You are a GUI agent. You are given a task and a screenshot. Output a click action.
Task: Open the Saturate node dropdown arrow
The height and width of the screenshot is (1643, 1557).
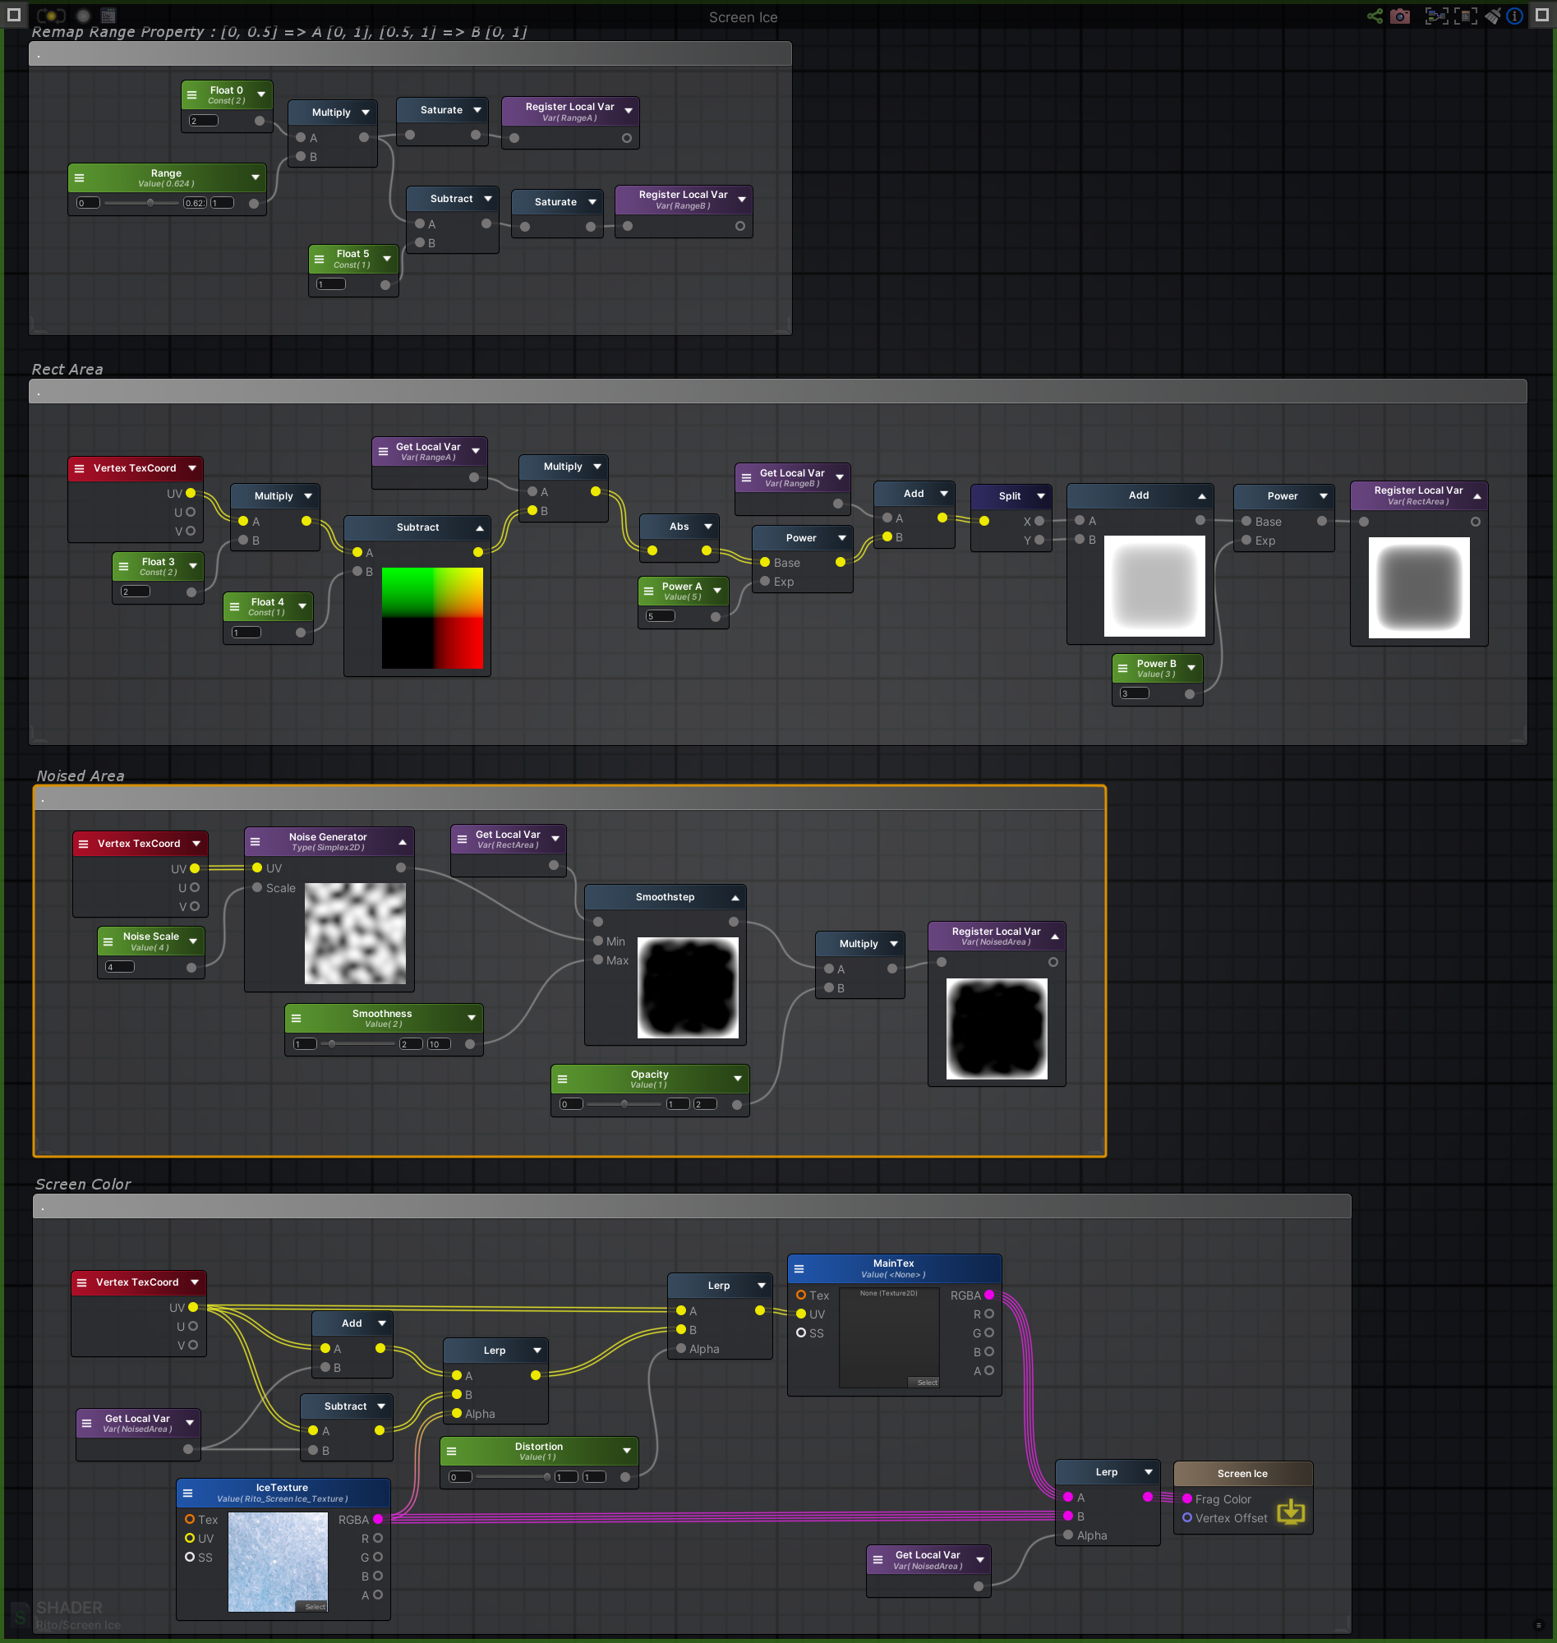point(477,108)
